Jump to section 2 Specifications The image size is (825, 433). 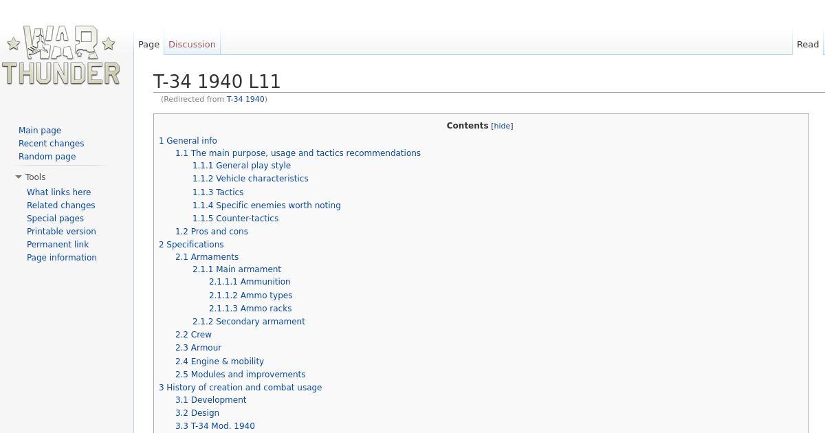(x=191, y=245)
